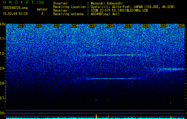The width and height of the screenshot is (187, 119).
Task: Select the 0.8 frequency axis label
Action: point(2,83)
